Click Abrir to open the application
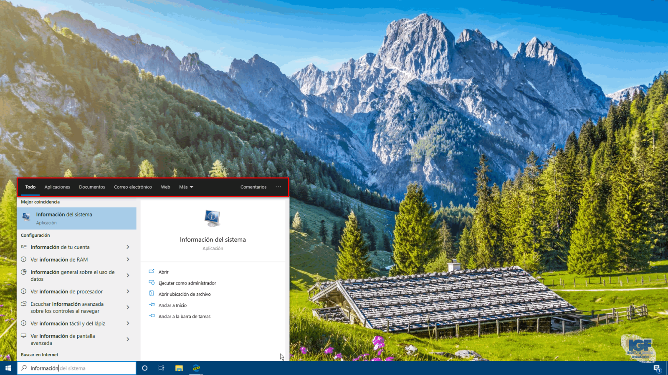This screenshot has width=668, height=375. tap(163, 272)
